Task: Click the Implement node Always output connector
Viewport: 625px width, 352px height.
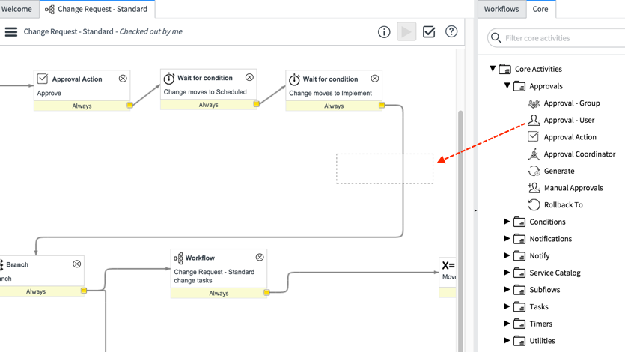Action: 382,106
